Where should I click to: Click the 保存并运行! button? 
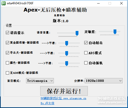point(64,91)
